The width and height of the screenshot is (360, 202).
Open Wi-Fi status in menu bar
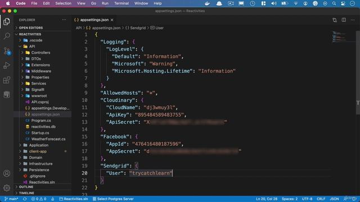[296, 3]
